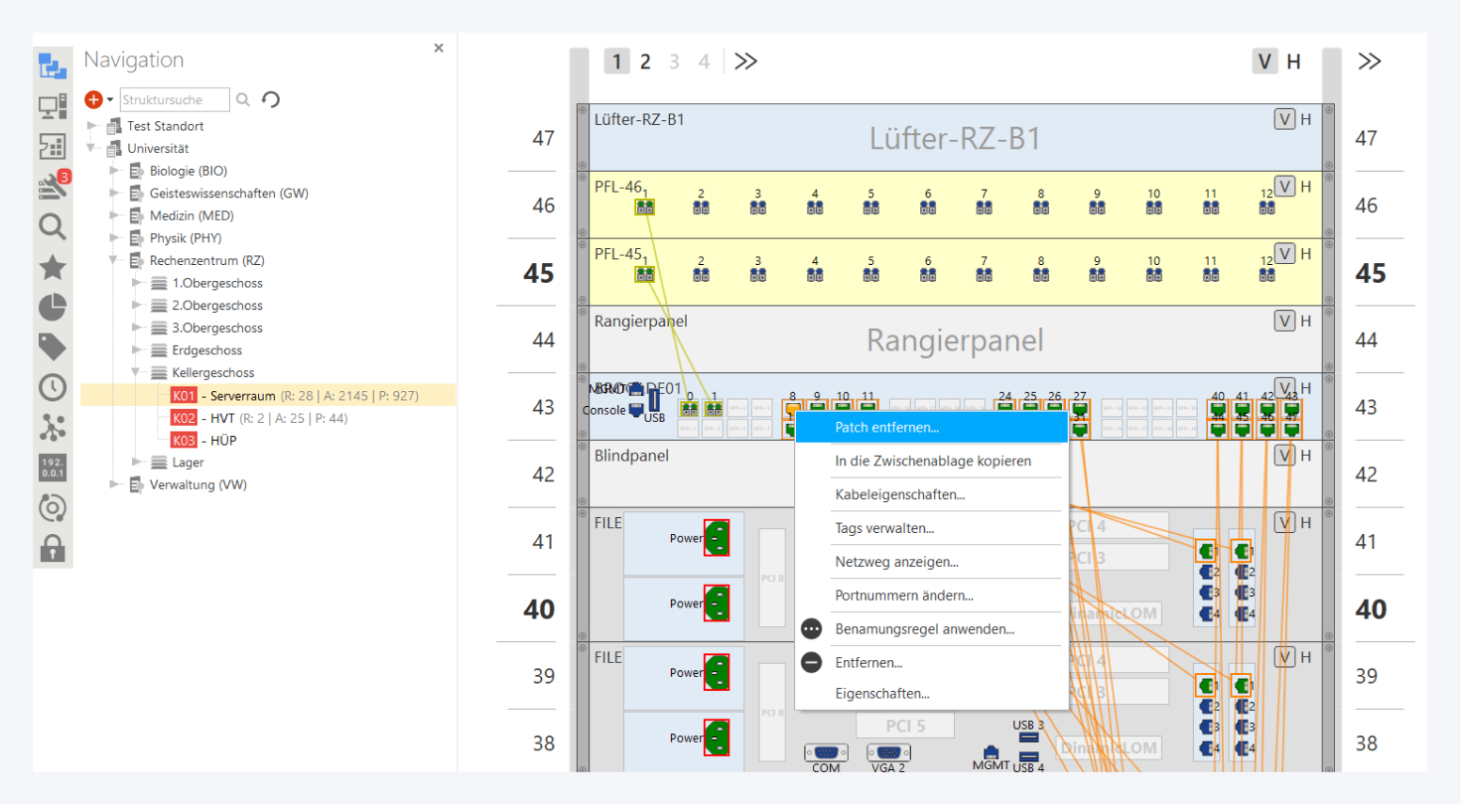Toggle H view for the Lüfter-RZ-B1 component
Viewport: 1461px width, 804px height.
(1305, 120)
